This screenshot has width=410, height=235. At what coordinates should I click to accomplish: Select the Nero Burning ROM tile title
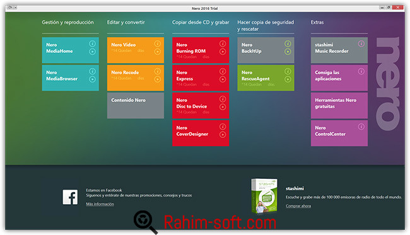191,48
